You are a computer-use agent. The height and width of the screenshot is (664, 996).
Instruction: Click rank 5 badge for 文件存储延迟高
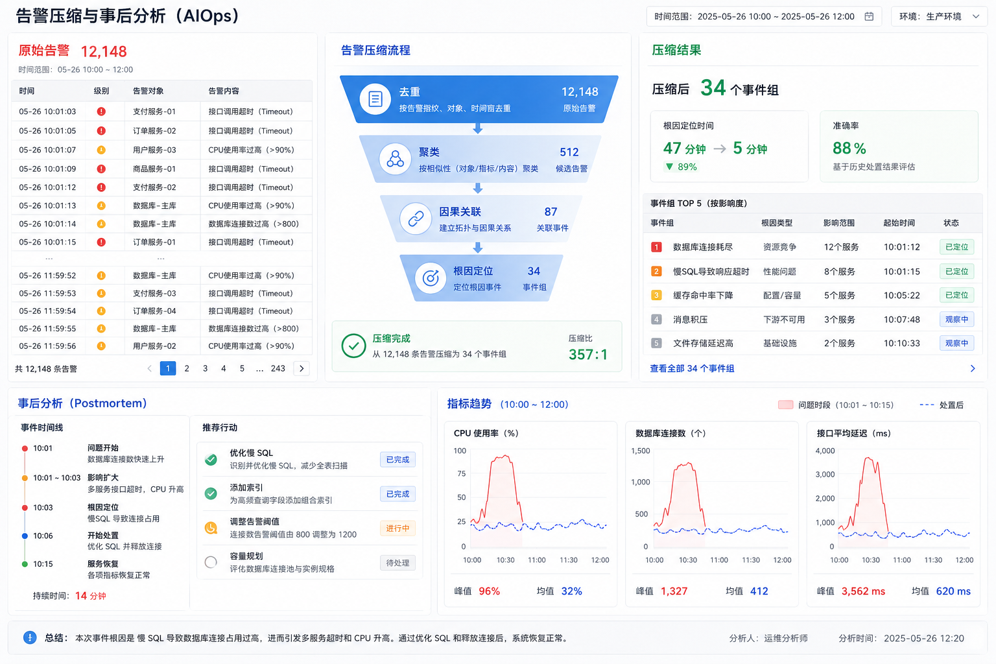656,343
